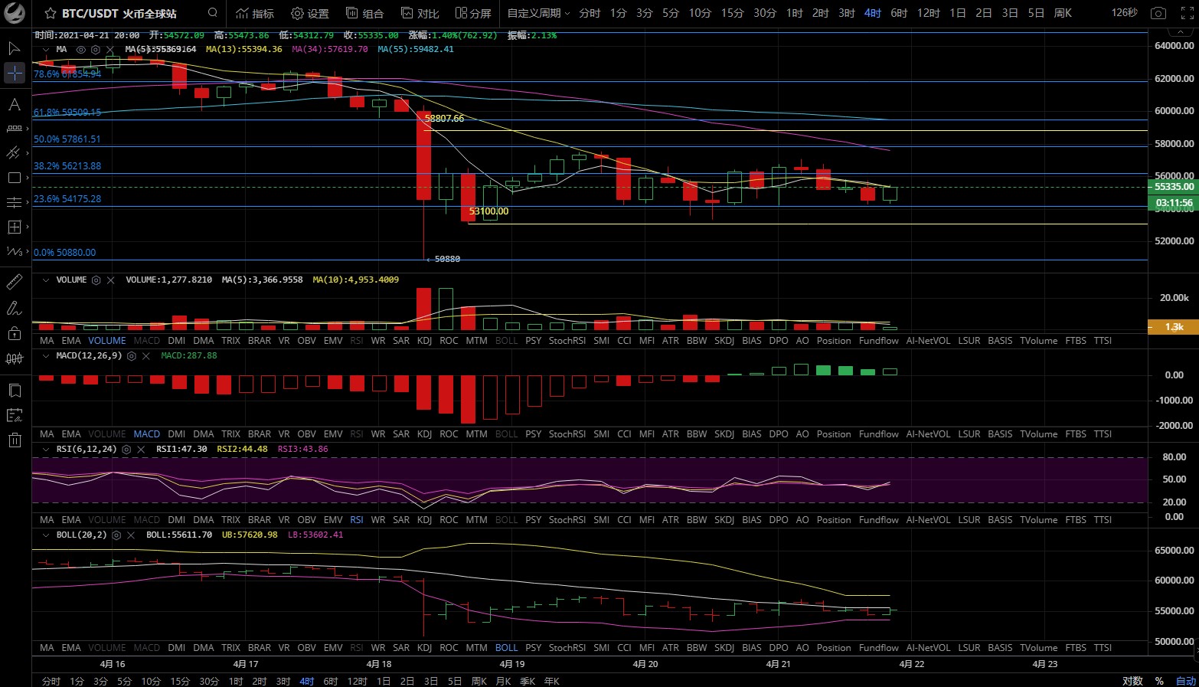Click the 03:11:56 countdown label

tap(1174, 203)
